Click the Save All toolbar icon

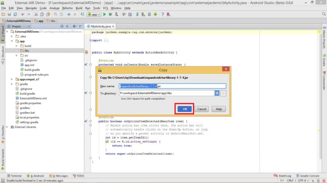[x=9, y=14]
